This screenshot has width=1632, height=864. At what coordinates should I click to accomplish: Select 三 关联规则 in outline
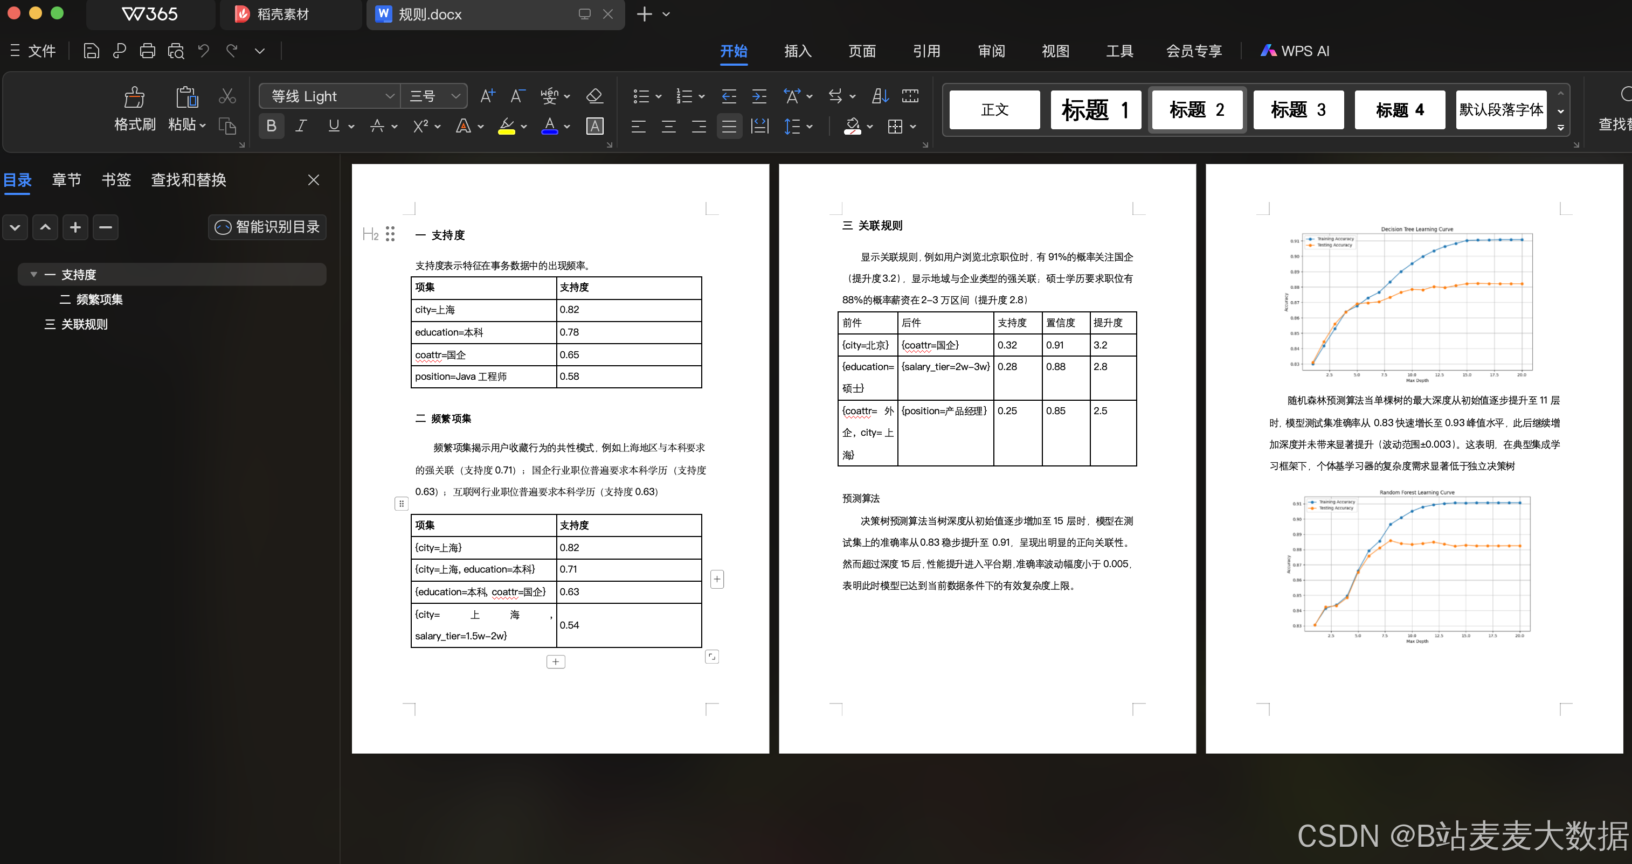click(x=77, y=324)
